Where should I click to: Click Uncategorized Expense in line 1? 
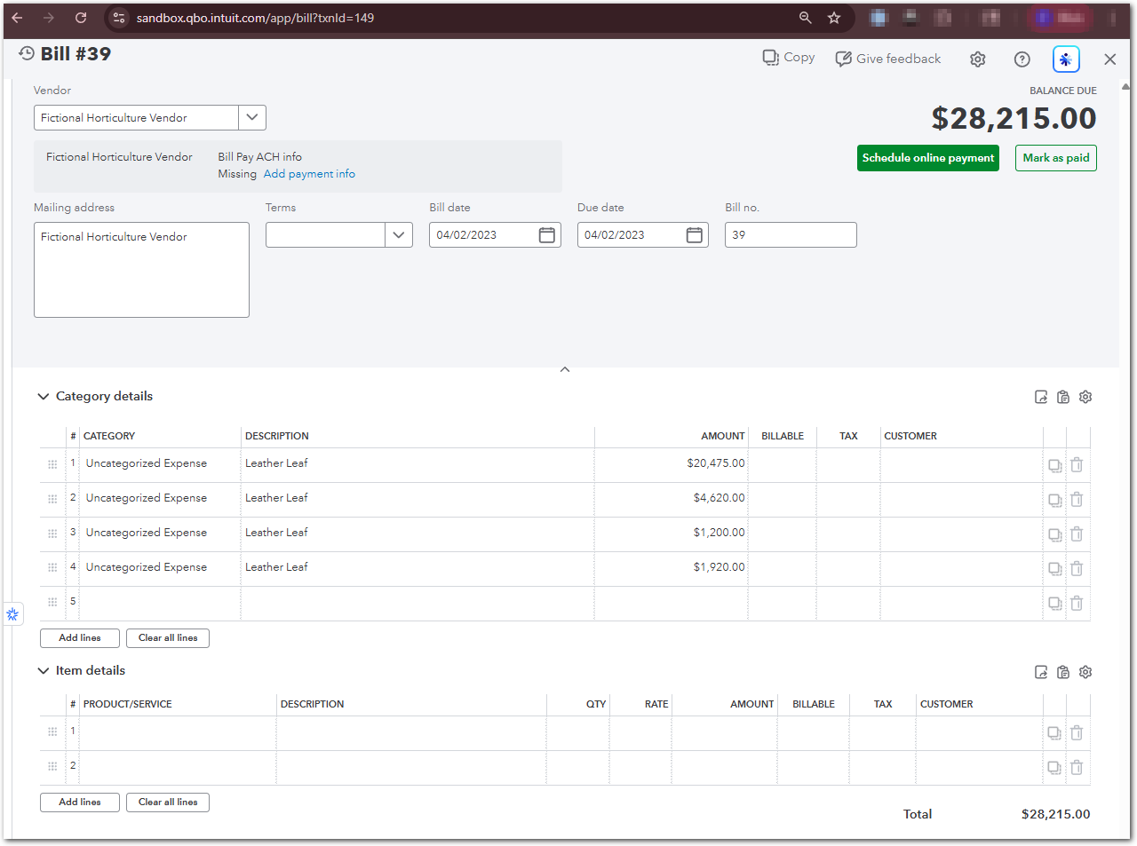(x=147, y=463)
